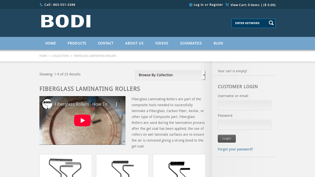Click the Login button
Viewport: 315px width, 177px height.
coord(227,138)
